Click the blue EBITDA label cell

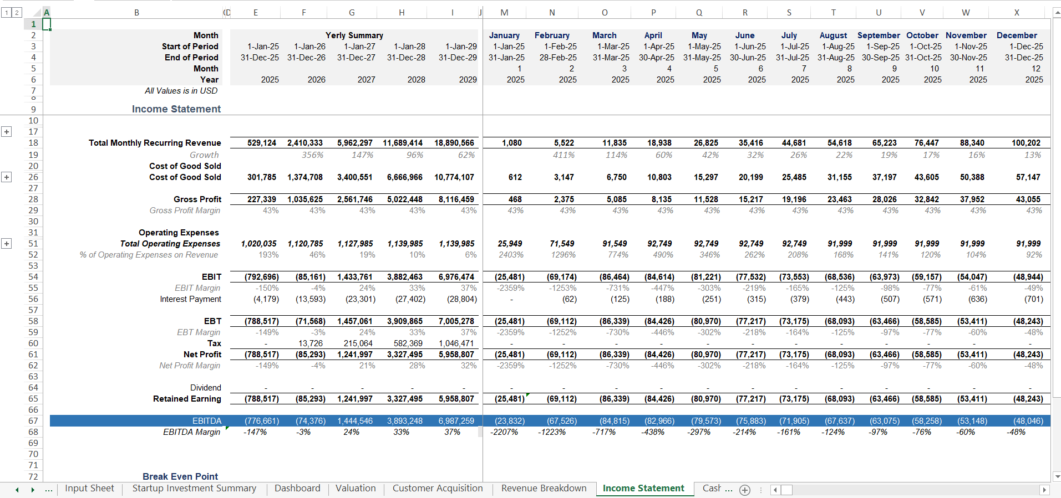(x=136, y=421)
